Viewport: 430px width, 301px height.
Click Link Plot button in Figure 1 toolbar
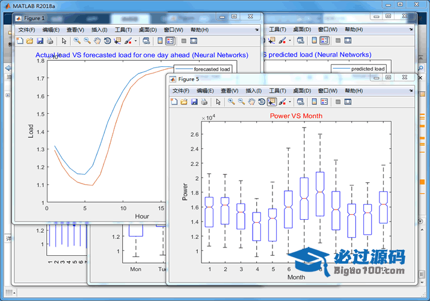146,41
